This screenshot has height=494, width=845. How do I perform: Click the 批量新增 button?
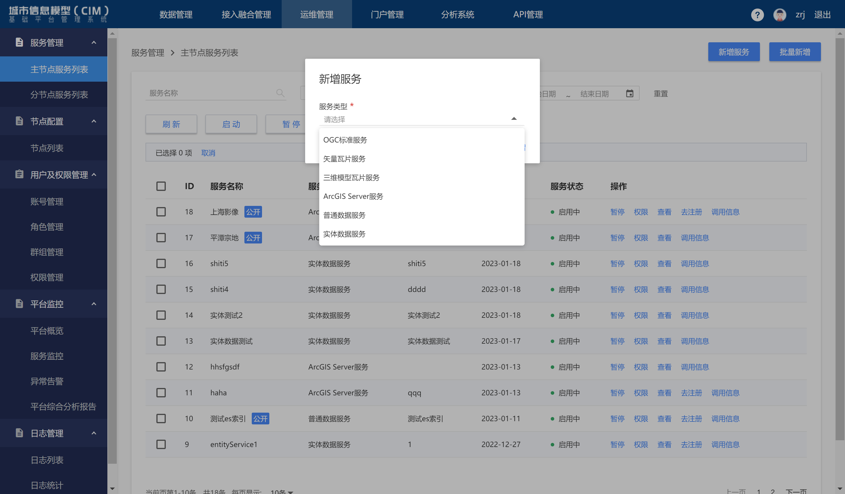[x=795, y=52]
